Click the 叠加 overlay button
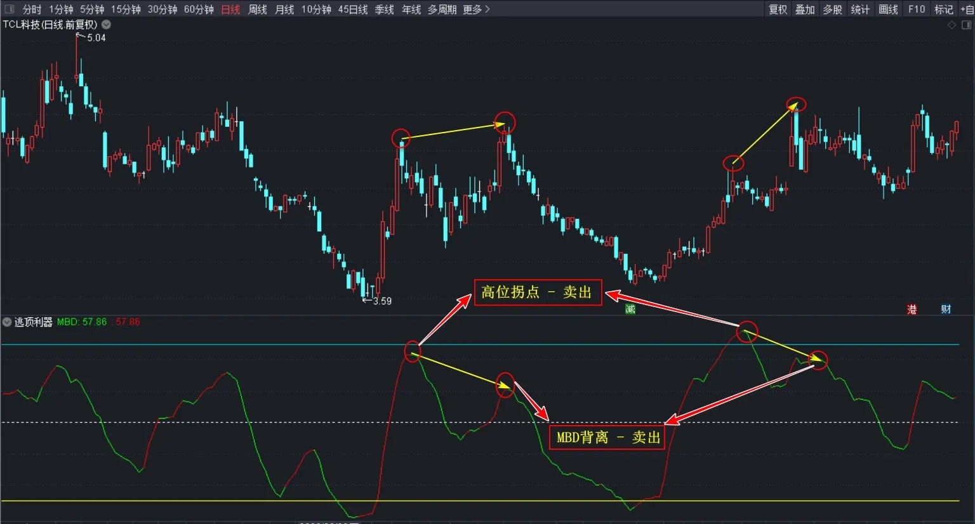The height and width of the screenshot is (524, 975). click(805, 10)
